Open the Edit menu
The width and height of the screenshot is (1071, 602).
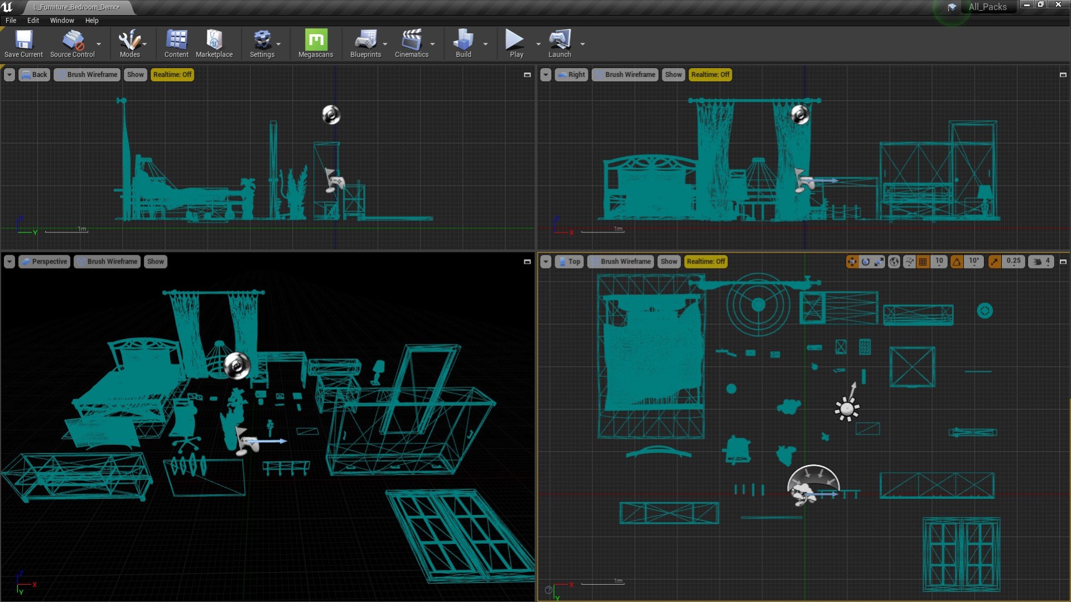[33, 20]
